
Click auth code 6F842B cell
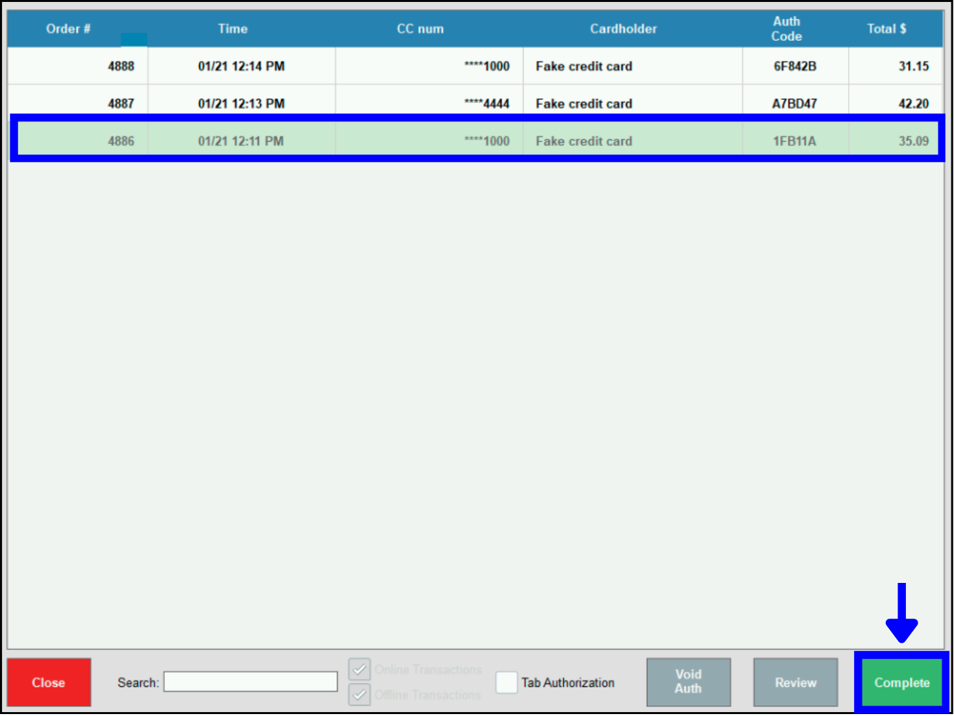(795, 66)
